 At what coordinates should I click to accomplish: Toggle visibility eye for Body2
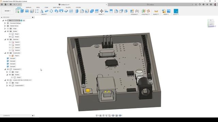[10, 37]
